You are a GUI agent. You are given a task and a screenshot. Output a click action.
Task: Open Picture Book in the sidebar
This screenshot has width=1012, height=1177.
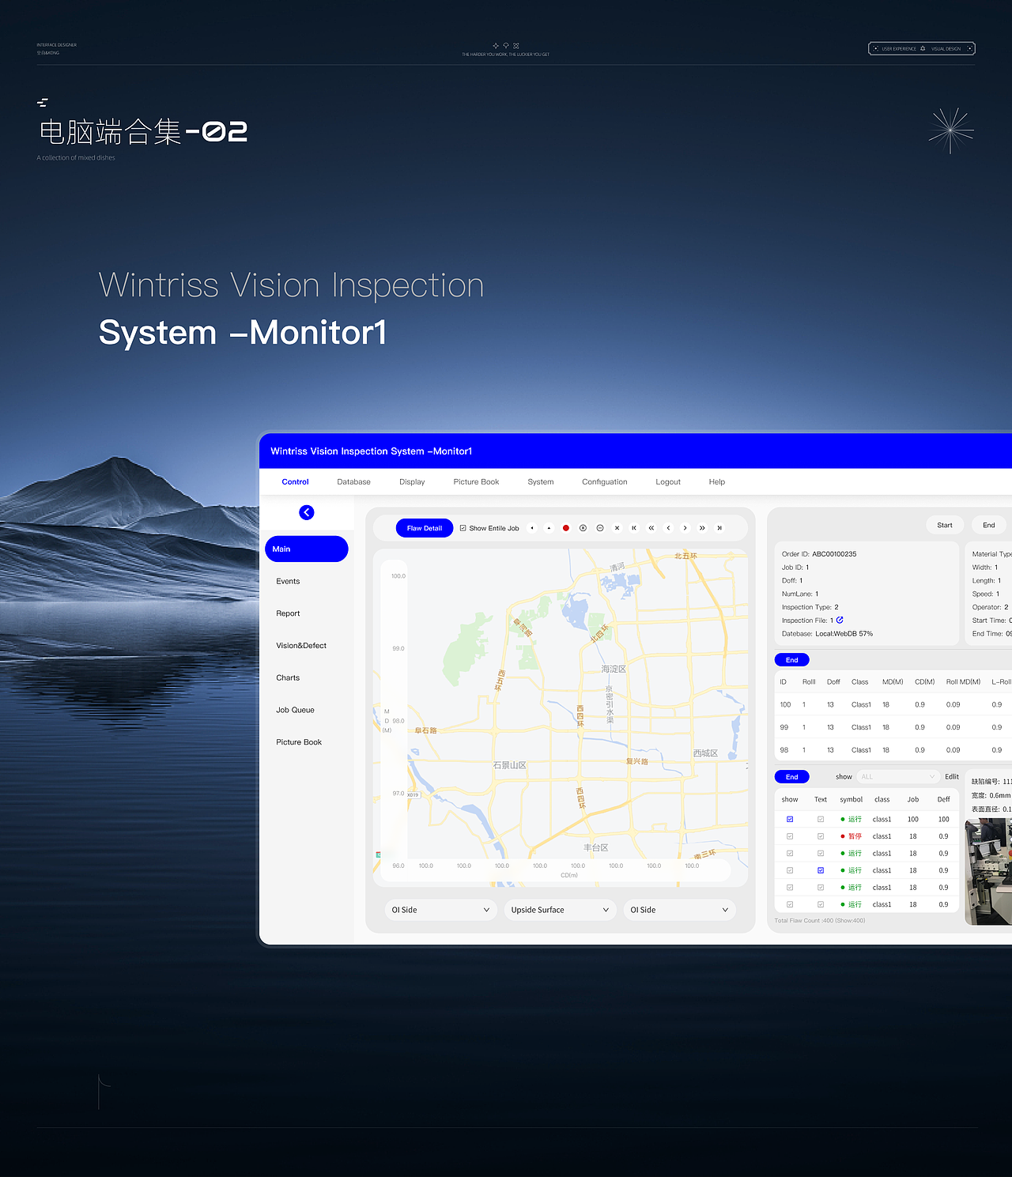coord(299,742)
